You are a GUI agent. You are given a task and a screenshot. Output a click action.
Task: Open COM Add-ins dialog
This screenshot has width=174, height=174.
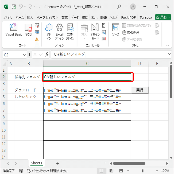pos(70,32)
